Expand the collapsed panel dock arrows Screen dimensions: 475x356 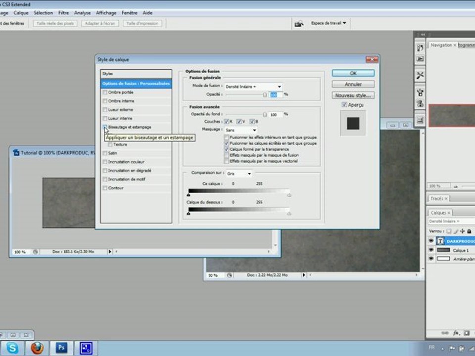[423, 34]
